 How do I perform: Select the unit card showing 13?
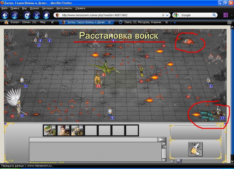(x=77, y=130)
